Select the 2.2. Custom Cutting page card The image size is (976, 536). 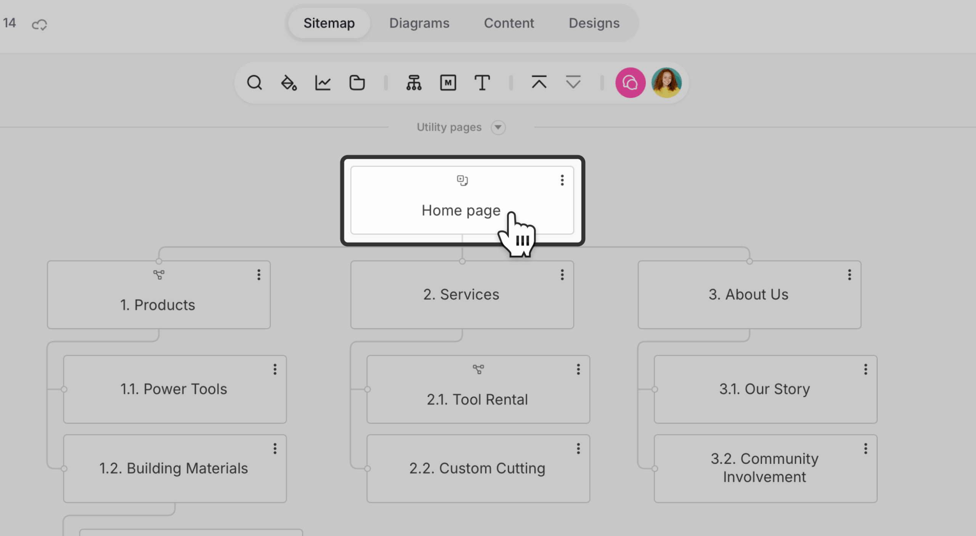click(478, 469)
